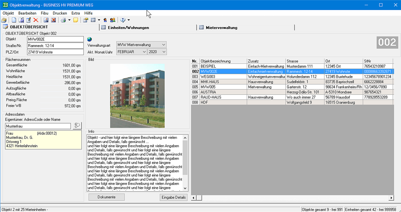This screenshot has width=401, height=212.
Task: Switch to the Mieterverwaltung tab
Action: [x=222, y=28]
